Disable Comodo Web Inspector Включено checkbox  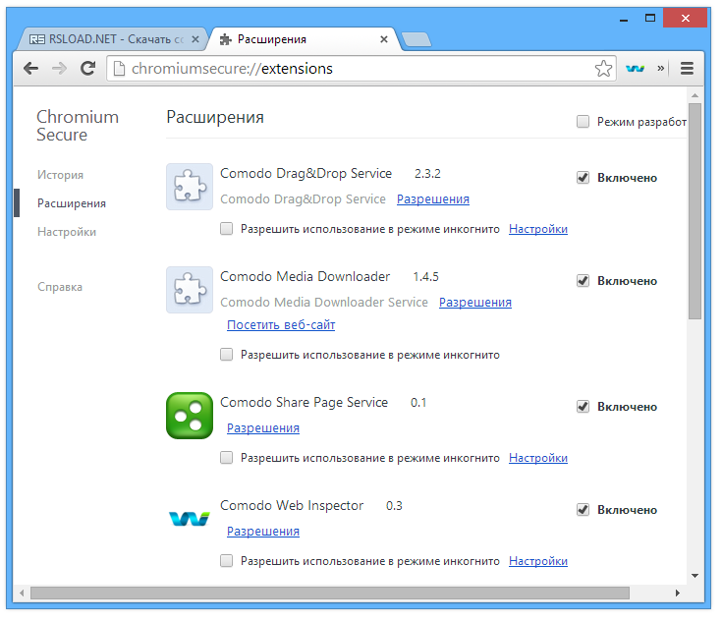(583, 510)
